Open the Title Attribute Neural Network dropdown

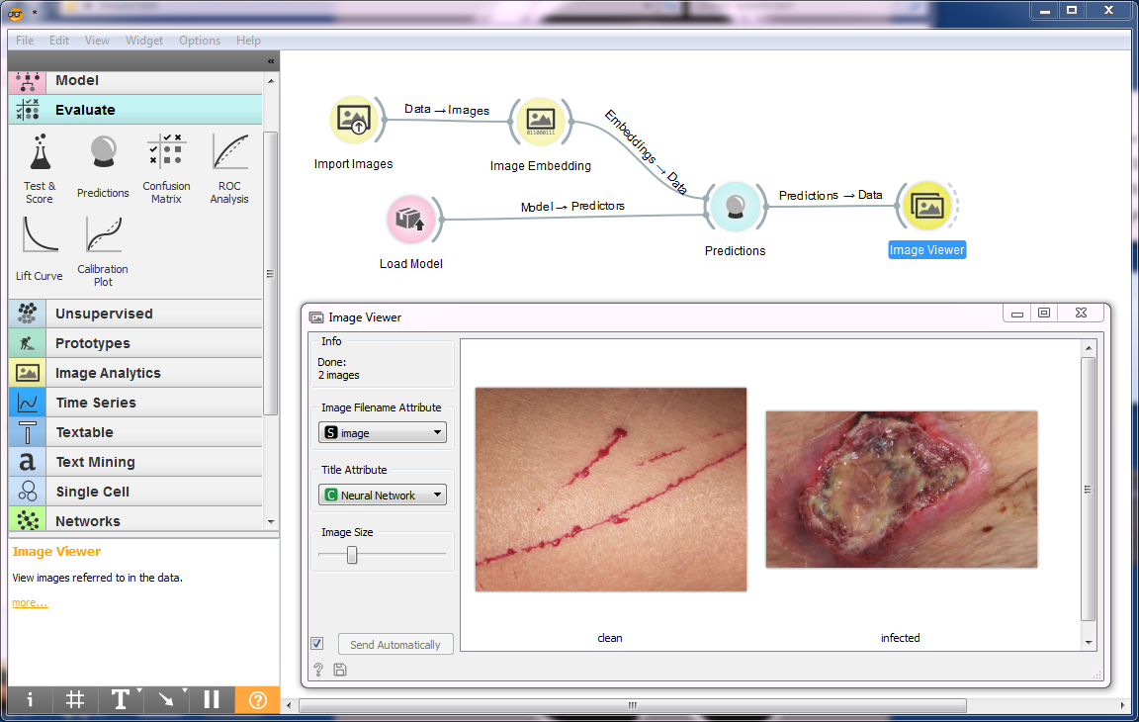[383, 496]
